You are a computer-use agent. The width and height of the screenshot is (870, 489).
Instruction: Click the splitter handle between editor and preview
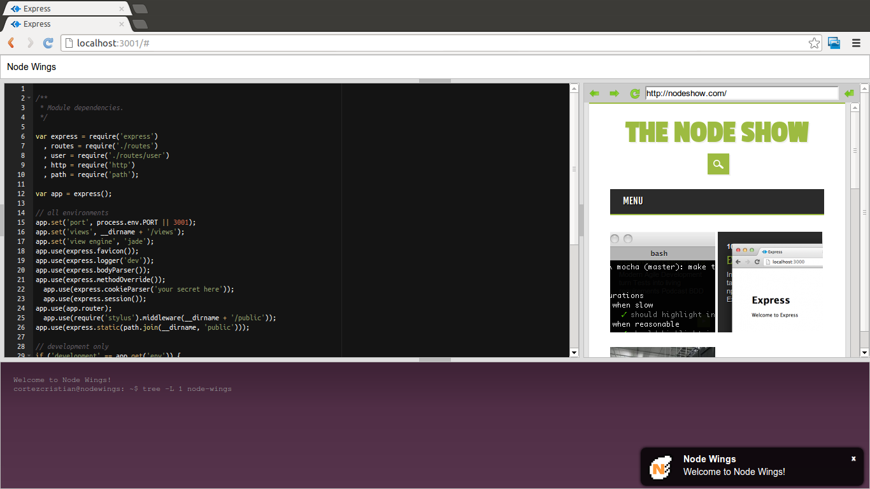581,220
